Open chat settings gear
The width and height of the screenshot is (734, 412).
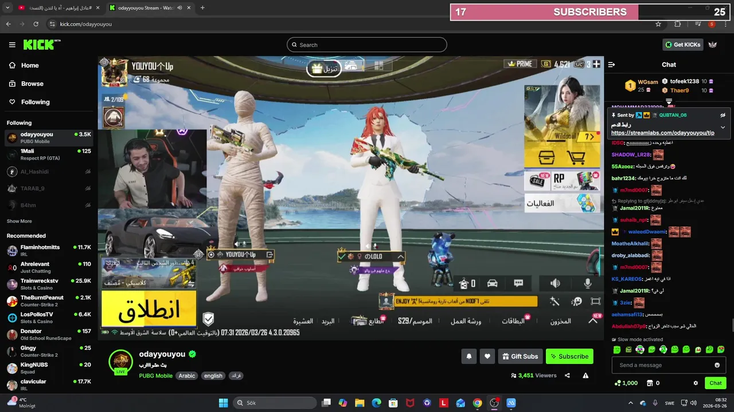(696, 383)
